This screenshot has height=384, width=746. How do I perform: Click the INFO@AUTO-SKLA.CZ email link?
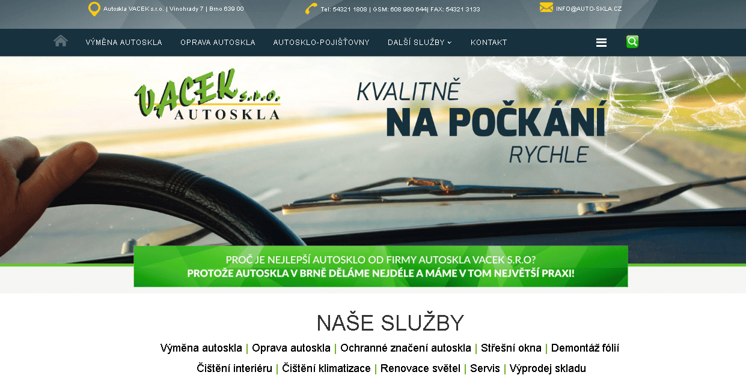tap(589, 9)
